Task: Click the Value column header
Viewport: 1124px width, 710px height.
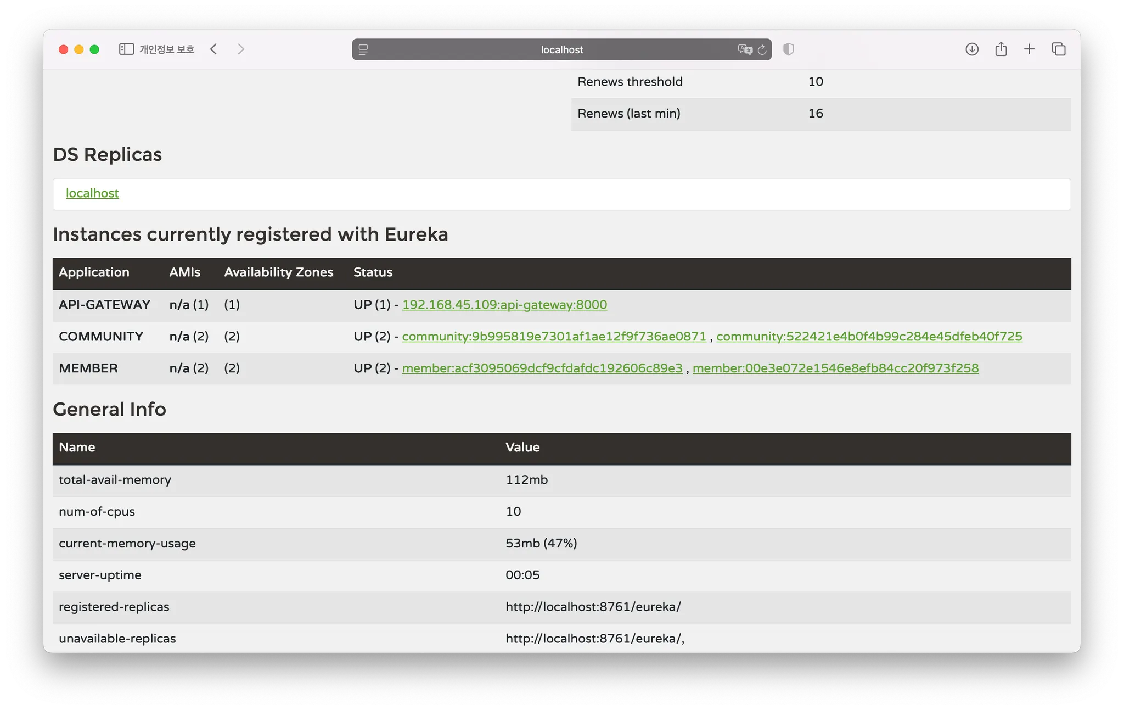Action: point(522,448)
